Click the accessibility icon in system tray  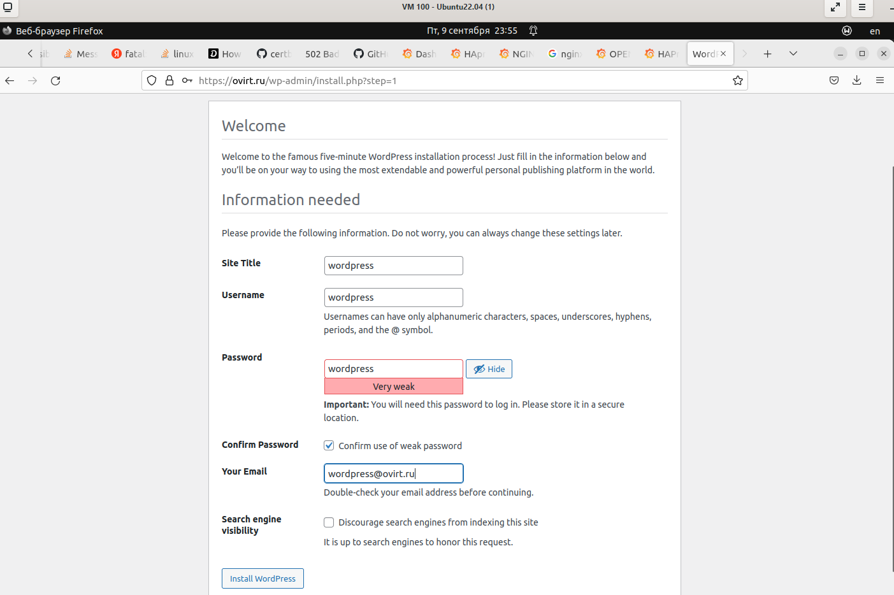[x=847, y=31]
